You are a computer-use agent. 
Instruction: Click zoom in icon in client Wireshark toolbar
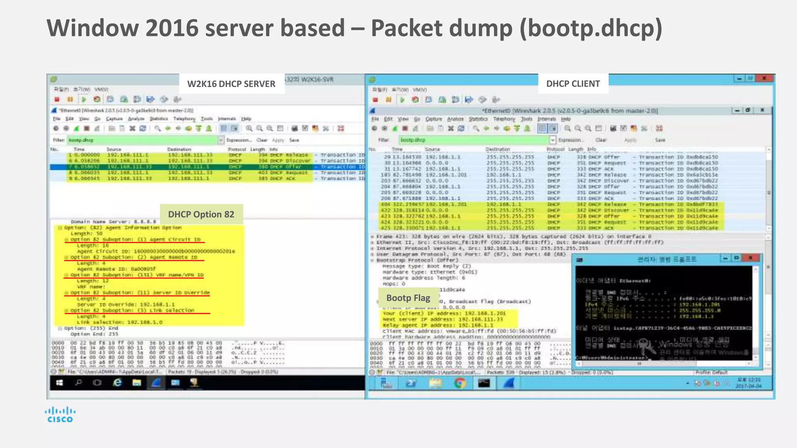568,128
